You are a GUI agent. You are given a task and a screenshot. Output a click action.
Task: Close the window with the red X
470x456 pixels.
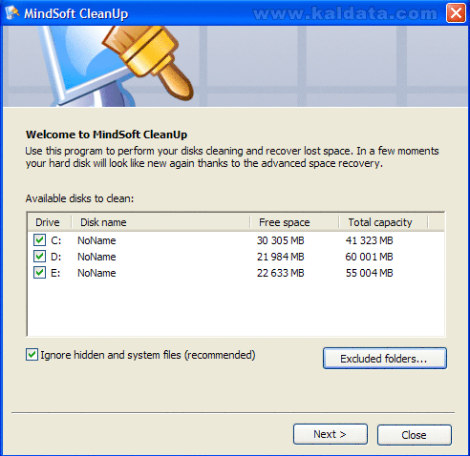click(456, 13)
